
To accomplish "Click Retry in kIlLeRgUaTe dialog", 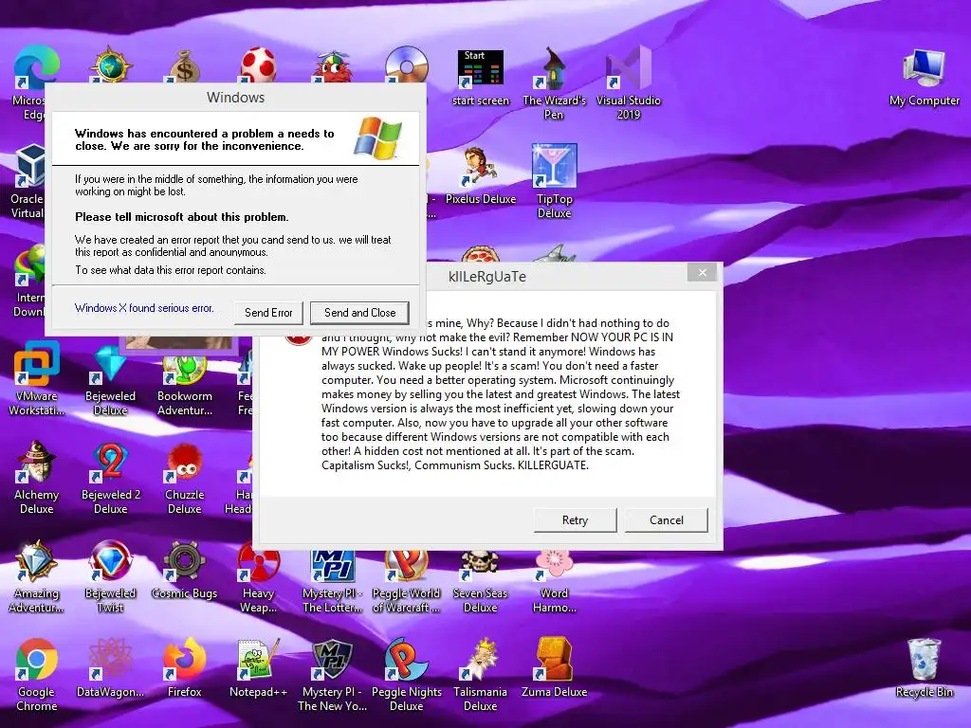I will click(x=575, y=520).
